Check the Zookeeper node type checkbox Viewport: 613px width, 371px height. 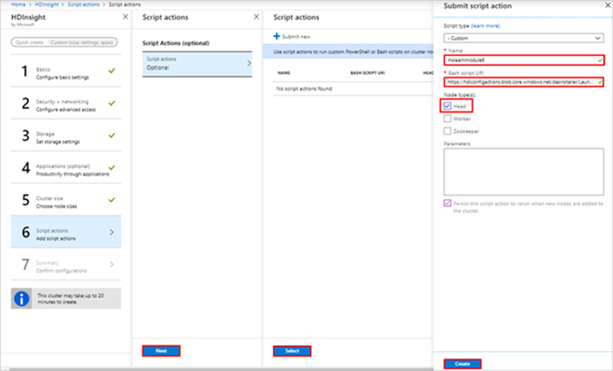tap(447, 131)
